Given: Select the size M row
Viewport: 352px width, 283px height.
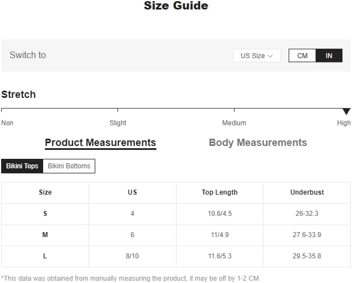Looking at the screenshot, I should click(x=45, y=235).
